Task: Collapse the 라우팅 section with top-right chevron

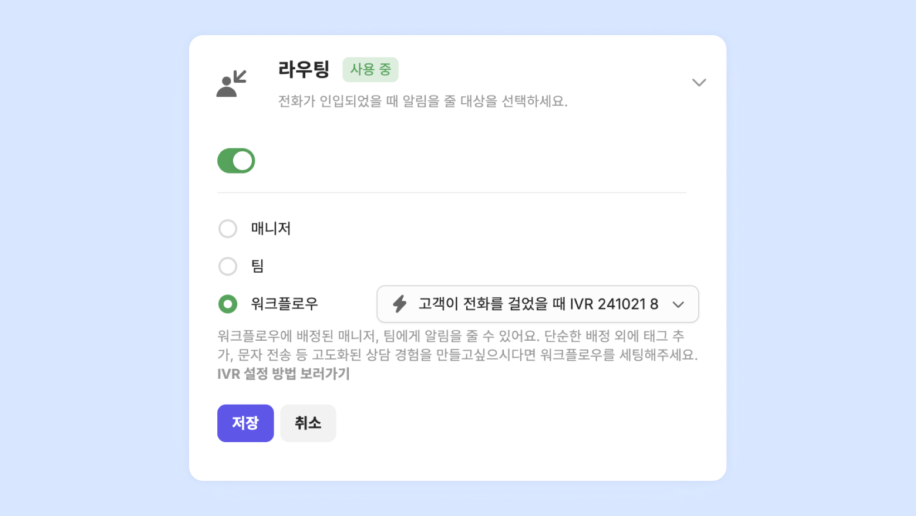Action: (699, 82)
